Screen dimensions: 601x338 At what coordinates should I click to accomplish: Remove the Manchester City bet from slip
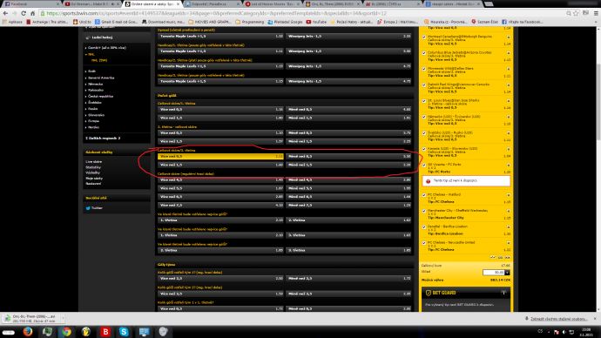509,212
